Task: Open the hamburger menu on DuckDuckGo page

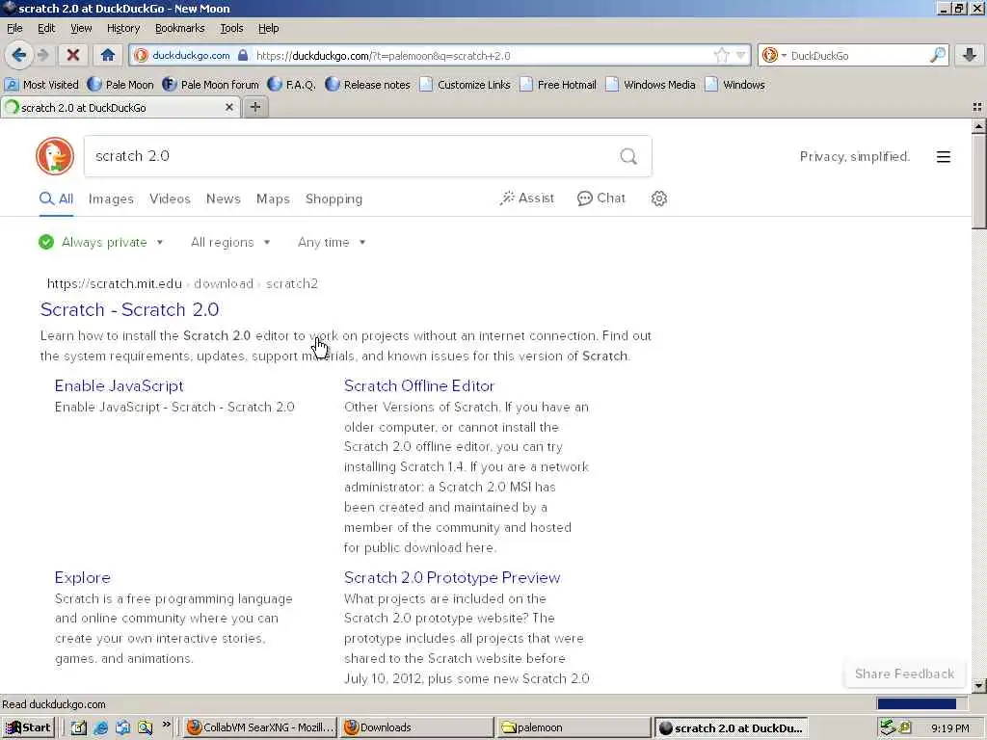Action: pyautogui.click(x=943, y=157)
